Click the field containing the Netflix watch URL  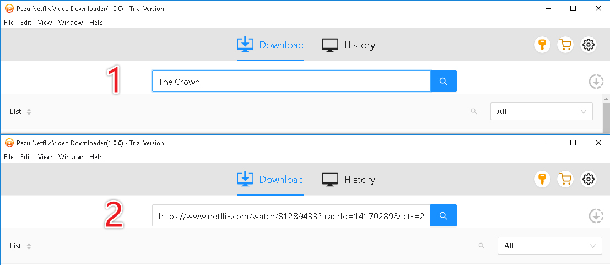coord(291,215)
